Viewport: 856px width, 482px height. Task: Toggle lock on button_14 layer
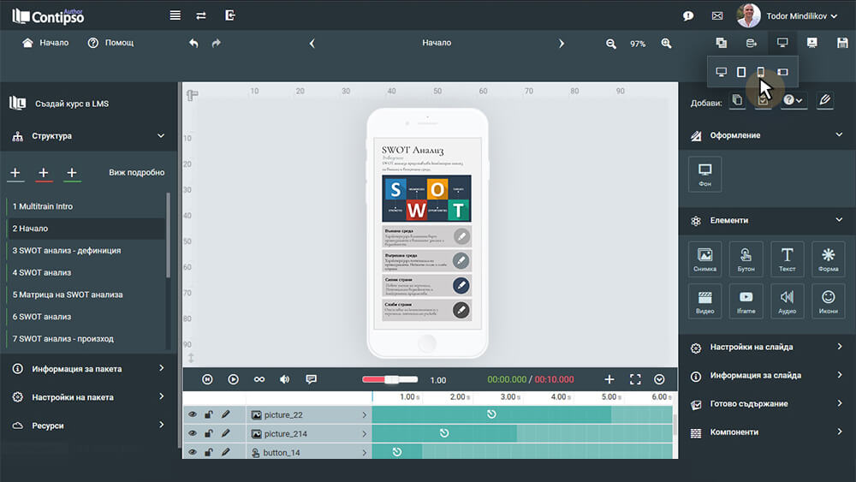(209, 452)
